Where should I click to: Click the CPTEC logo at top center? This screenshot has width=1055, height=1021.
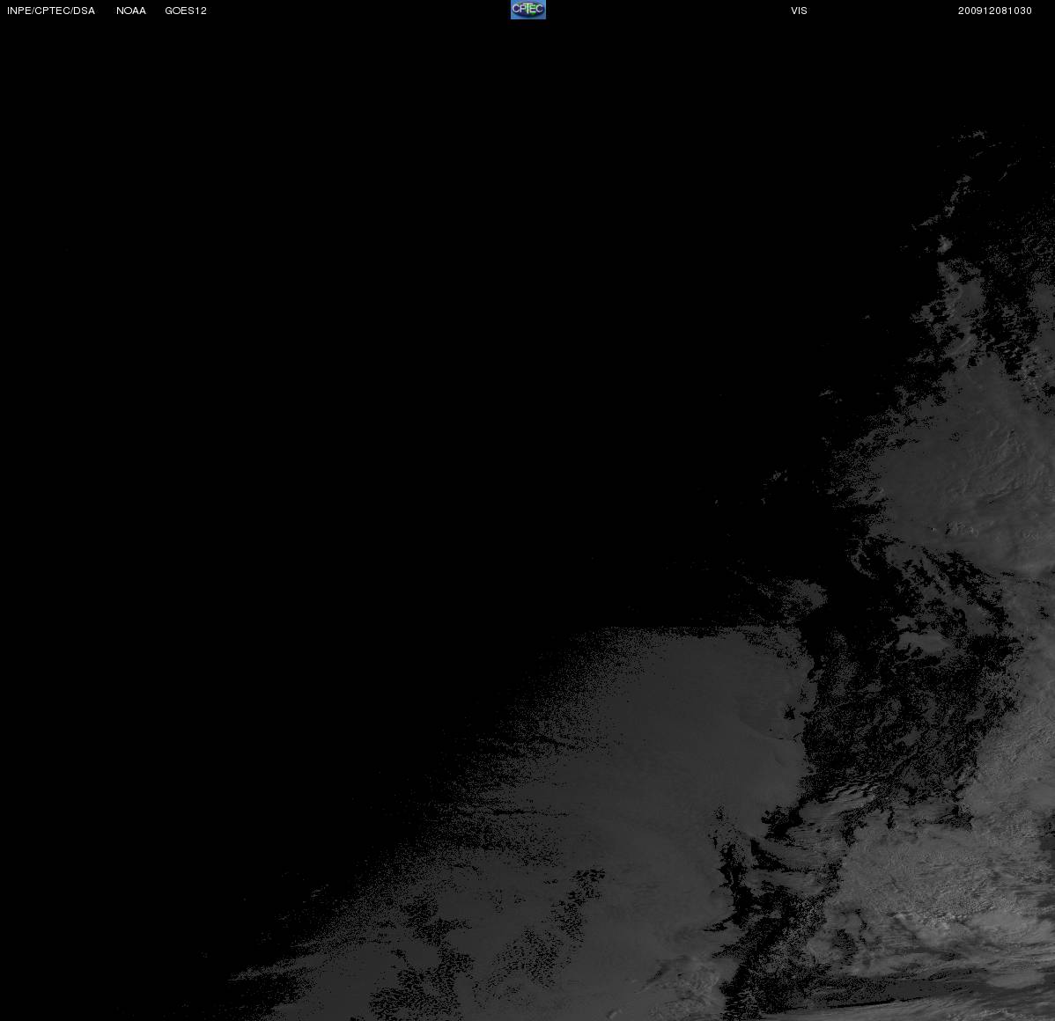pos(528,10)
